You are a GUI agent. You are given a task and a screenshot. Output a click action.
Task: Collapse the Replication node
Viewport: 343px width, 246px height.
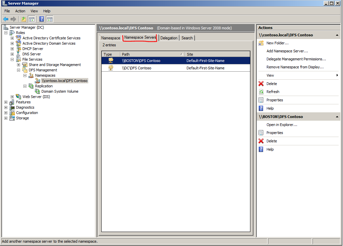tap(25, 86)
